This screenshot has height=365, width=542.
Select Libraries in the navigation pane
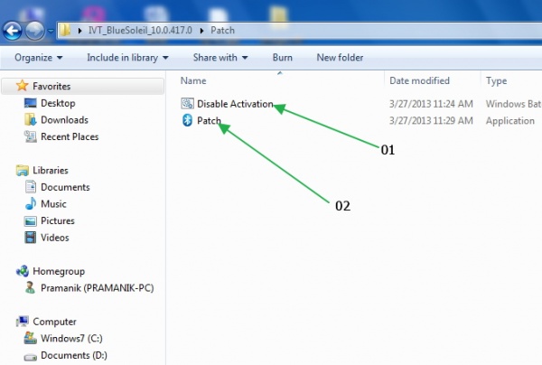(51, 171)
